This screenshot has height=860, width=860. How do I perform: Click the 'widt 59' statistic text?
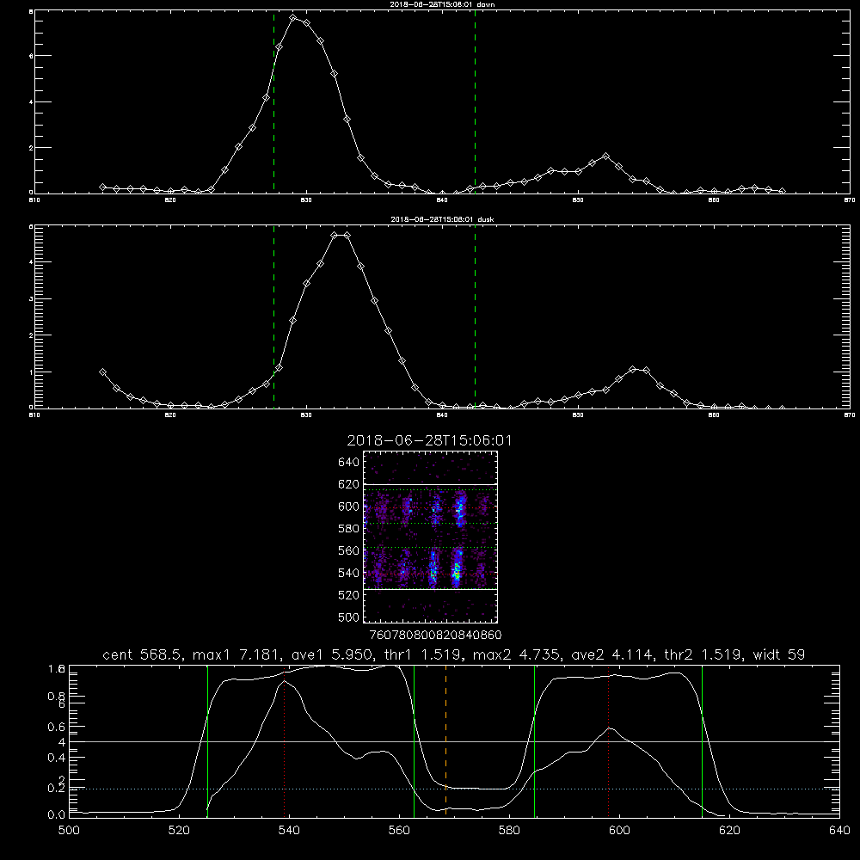779,654
